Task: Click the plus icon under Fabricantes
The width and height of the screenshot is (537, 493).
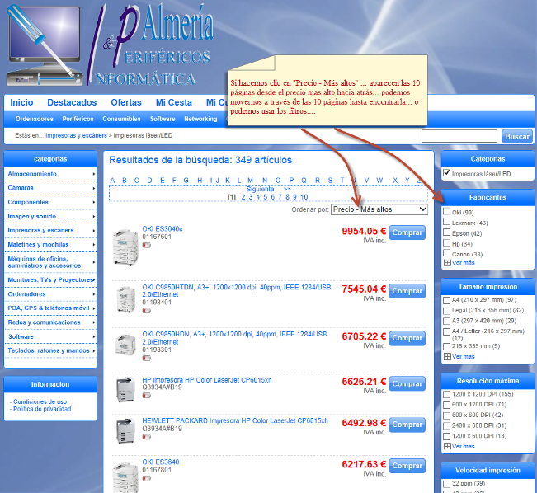Action: [447, 262]
